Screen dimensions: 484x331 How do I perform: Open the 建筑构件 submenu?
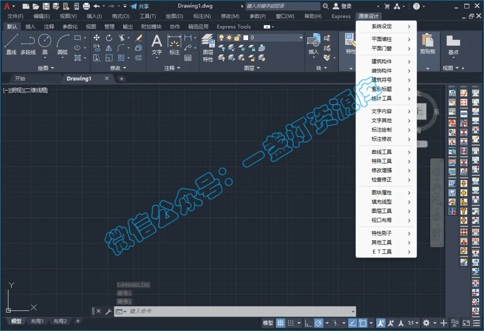point(386,61)
